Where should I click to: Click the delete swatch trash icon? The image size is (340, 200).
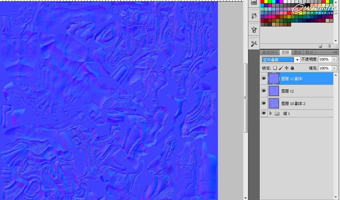tap(329, 46)
